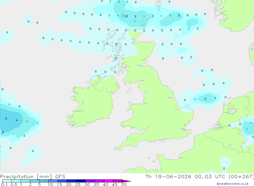
Task: Click the '3' precipitation value on map
Action: [x=6, y=119]
